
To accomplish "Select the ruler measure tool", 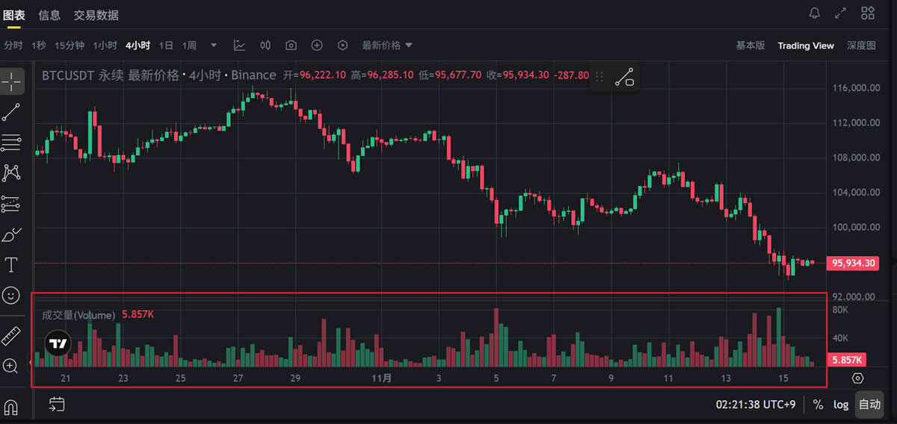I will 11,335.
